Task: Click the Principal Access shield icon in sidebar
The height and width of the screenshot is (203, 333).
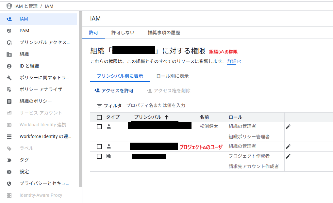Action: click(x=9, y=43)
